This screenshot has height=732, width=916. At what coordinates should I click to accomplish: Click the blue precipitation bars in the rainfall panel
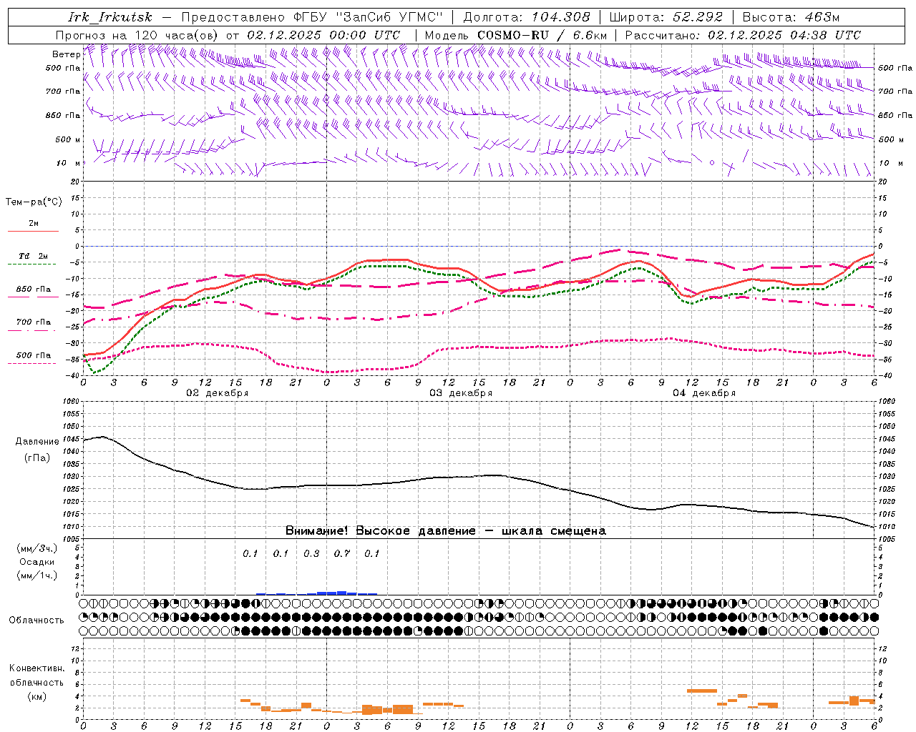[x=317, y=593]
